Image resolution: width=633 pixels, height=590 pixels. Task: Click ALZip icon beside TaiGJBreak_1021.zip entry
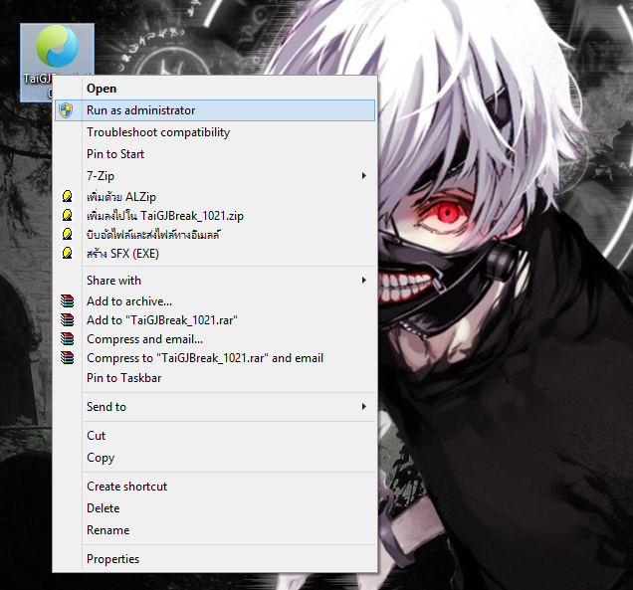[67, 216]
